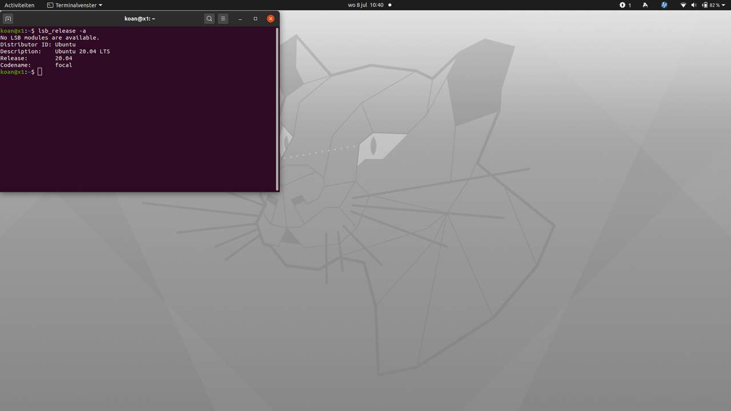
Task: Open the clock showing wo 8 jul 10:40
Action: [x=365, y=5]
